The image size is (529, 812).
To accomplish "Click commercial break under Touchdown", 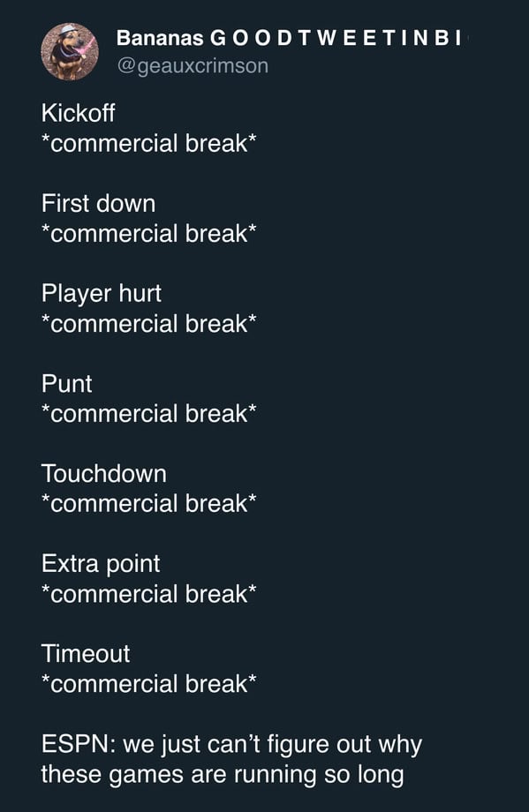I will point(148,504).
